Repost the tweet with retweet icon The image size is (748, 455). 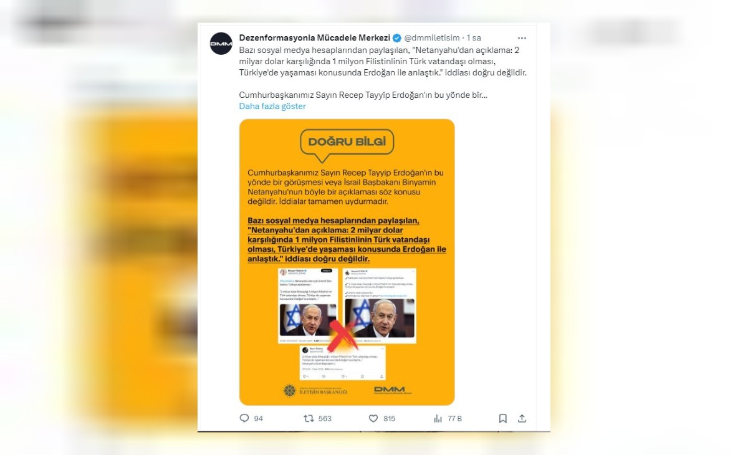coord(309,418)
